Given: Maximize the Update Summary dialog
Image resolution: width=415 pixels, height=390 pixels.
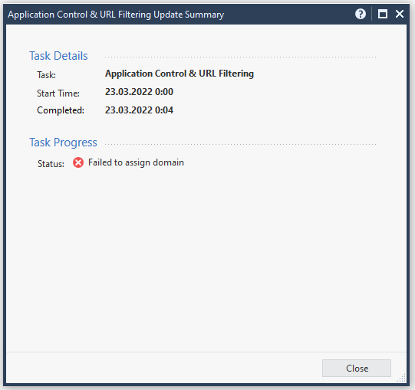Looking at the screenshot, I should (383, 14).
